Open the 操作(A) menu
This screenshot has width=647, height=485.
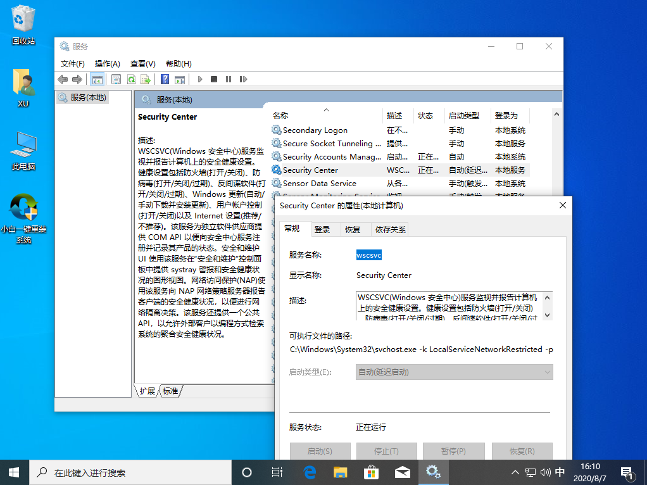click(109, 63)
